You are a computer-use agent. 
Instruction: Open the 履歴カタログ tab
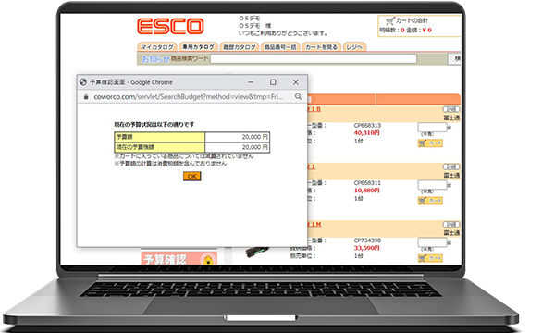point(240,46)
